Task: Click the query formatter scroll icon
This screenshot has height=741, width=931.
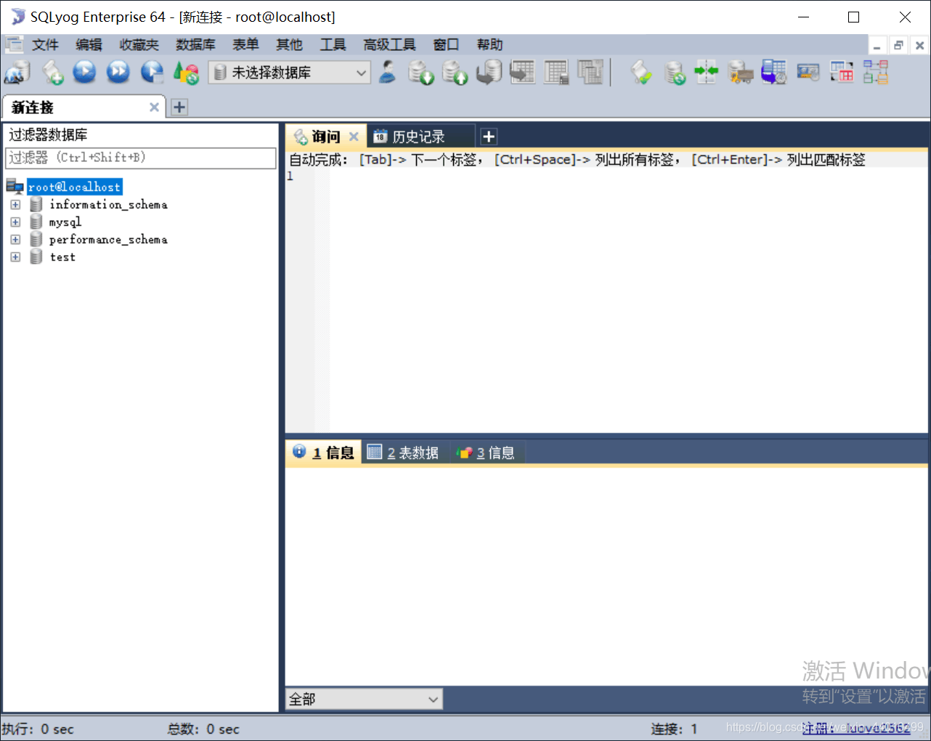Action: pyautogui.click(x=641, y=73)
